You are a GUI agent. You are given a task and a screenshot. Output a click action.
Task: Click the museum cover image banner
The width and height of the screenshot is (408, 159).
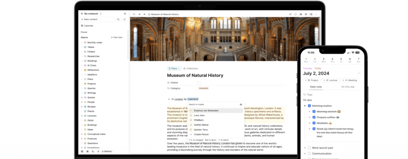click(225, 39)
